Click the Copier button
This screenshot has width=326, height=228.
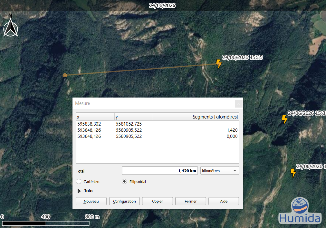point(157,201)
